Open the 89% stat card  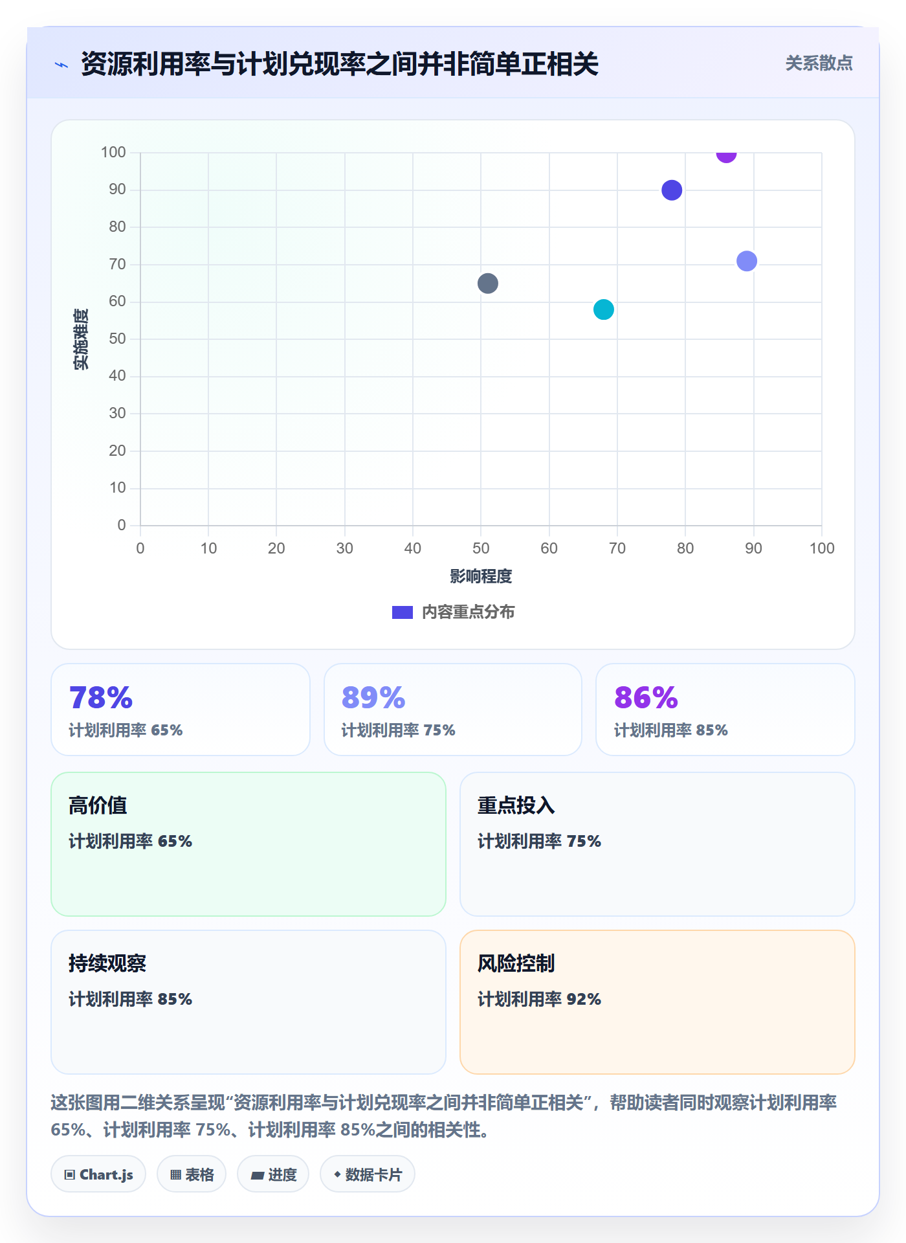[453, 710]
